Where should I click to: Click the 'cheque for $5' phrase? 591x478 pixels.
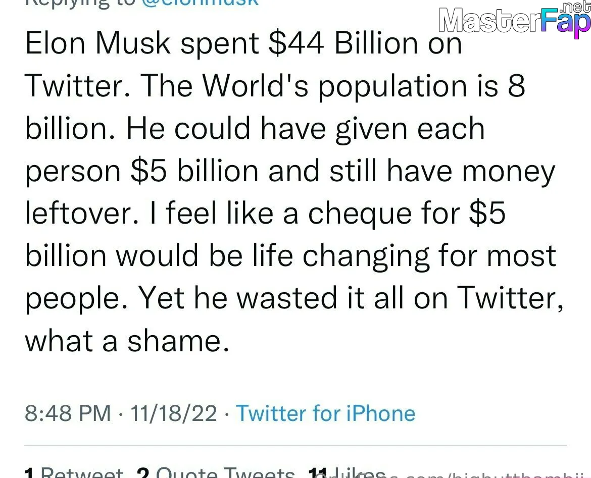407,214
